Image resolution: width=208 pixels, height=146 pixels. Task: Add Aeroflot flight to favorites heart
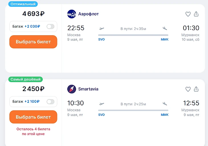click(x=188, y=14)
